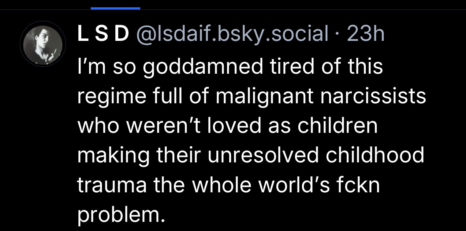Click the line "who weren't loved as children"

pyautogui.click(x=227, y=126)
